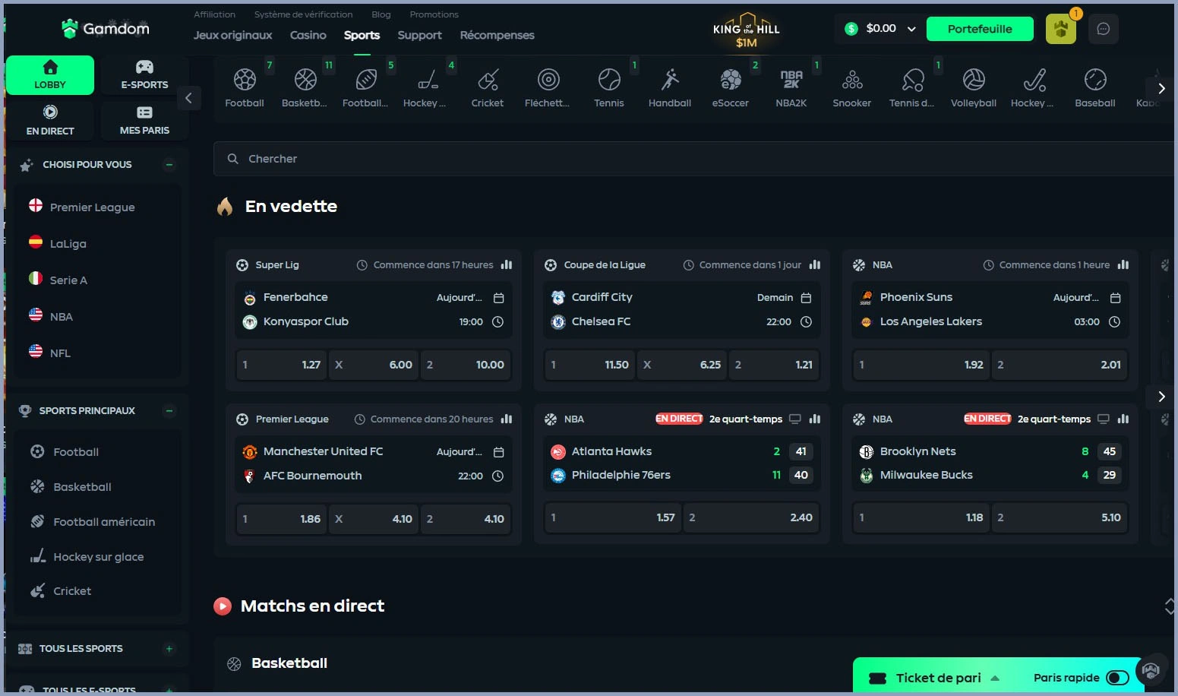Select the Basketball category in sports carousel
Viewport: 1178px width, 696px height.
point(305,87)
